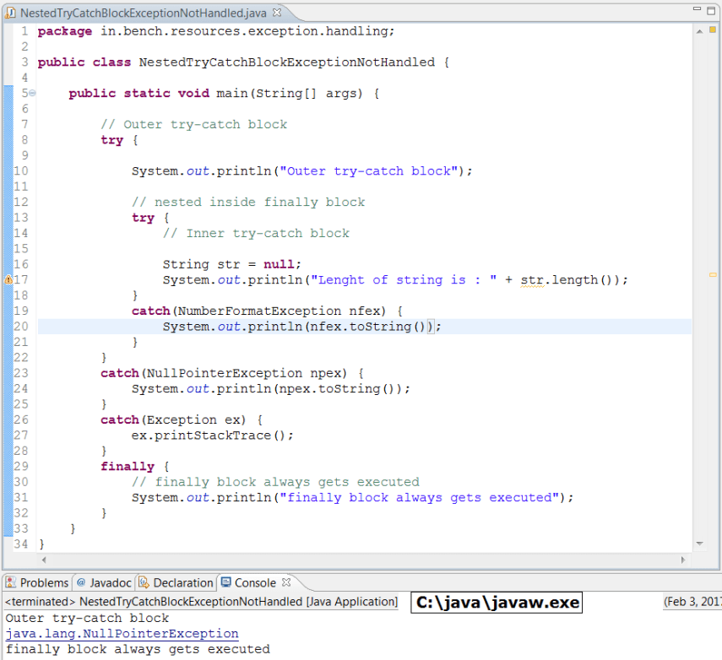This screenshot has height=660, width=722.
Task: Open the Problems tab
Action: [x=38, y=582]
